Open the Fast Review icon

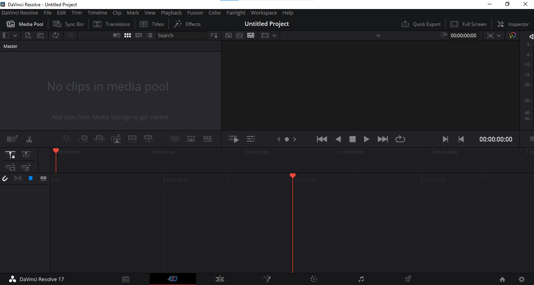(x=234, y=139)
